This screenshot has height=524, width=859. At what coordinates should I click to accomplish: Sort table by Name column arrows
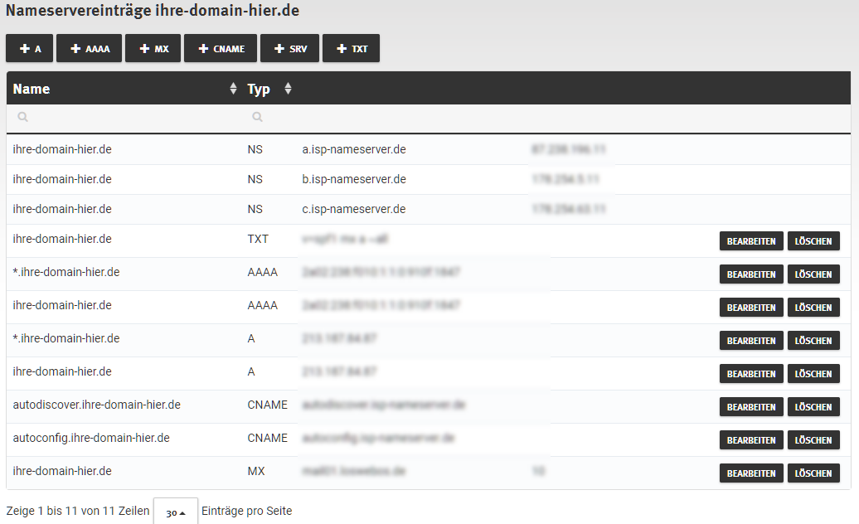coord(233,89)
